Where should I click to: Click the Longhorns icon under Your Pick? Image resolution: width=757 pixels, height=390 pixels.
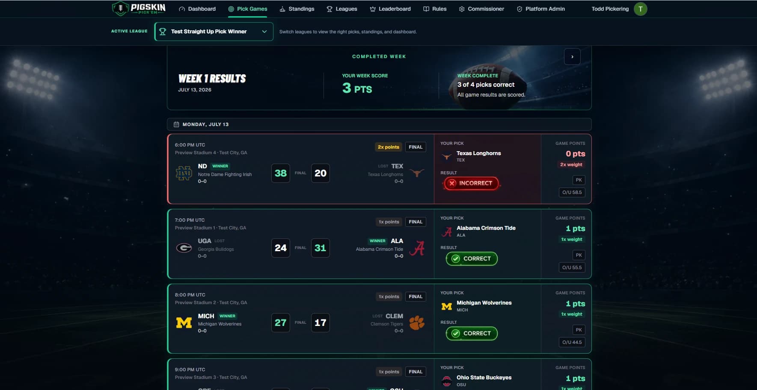[447, 157]
